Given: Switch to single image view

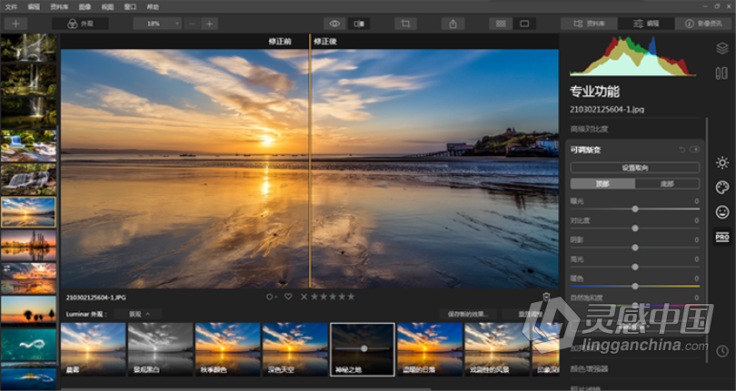Looking at the screenshot, I should (524, 24).
